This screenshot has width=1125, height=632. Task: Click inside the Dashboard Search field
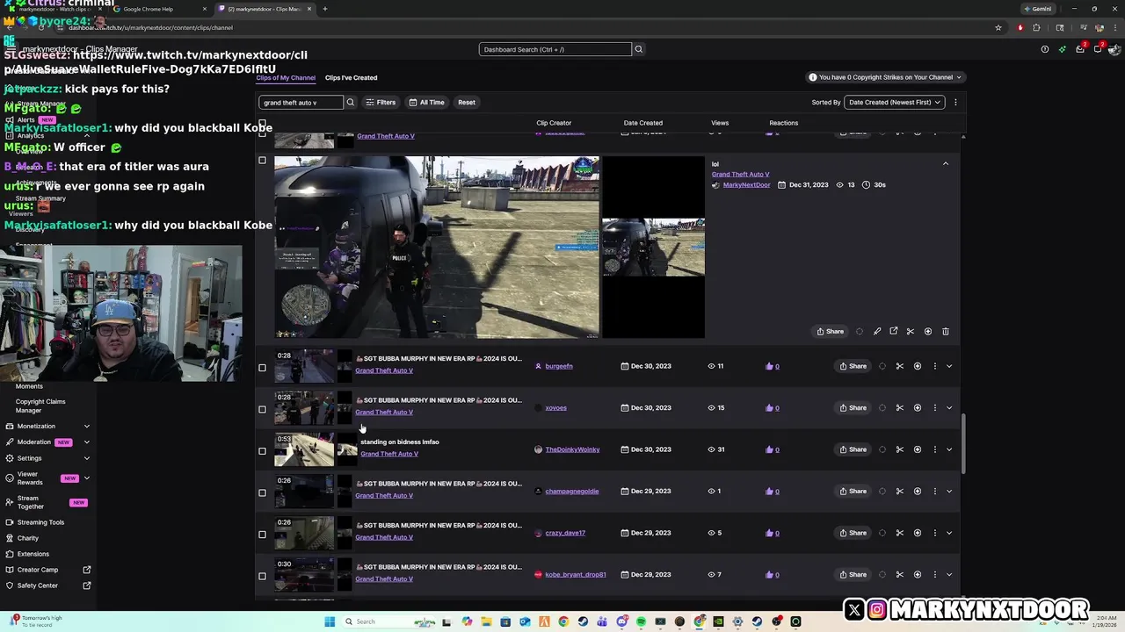pyautogui.click(x=555, y=49)
